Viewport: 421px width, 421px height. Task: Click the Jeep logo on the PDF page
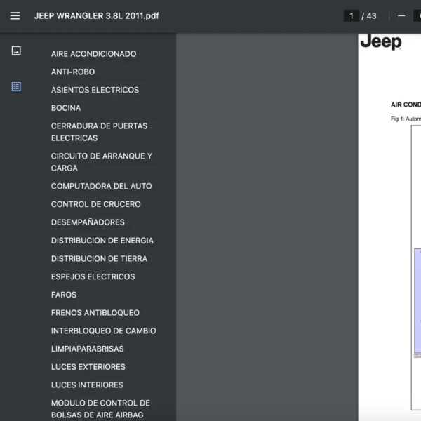[x=381, y=42]
